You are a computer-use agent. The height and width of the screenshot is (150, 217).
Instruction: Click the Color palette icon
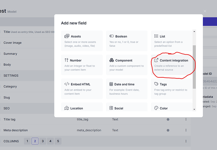156,108
